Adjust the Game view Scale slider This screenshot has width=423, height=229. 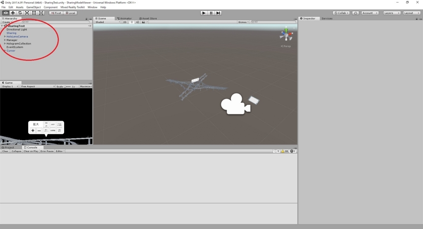click(x=67, y=87)
